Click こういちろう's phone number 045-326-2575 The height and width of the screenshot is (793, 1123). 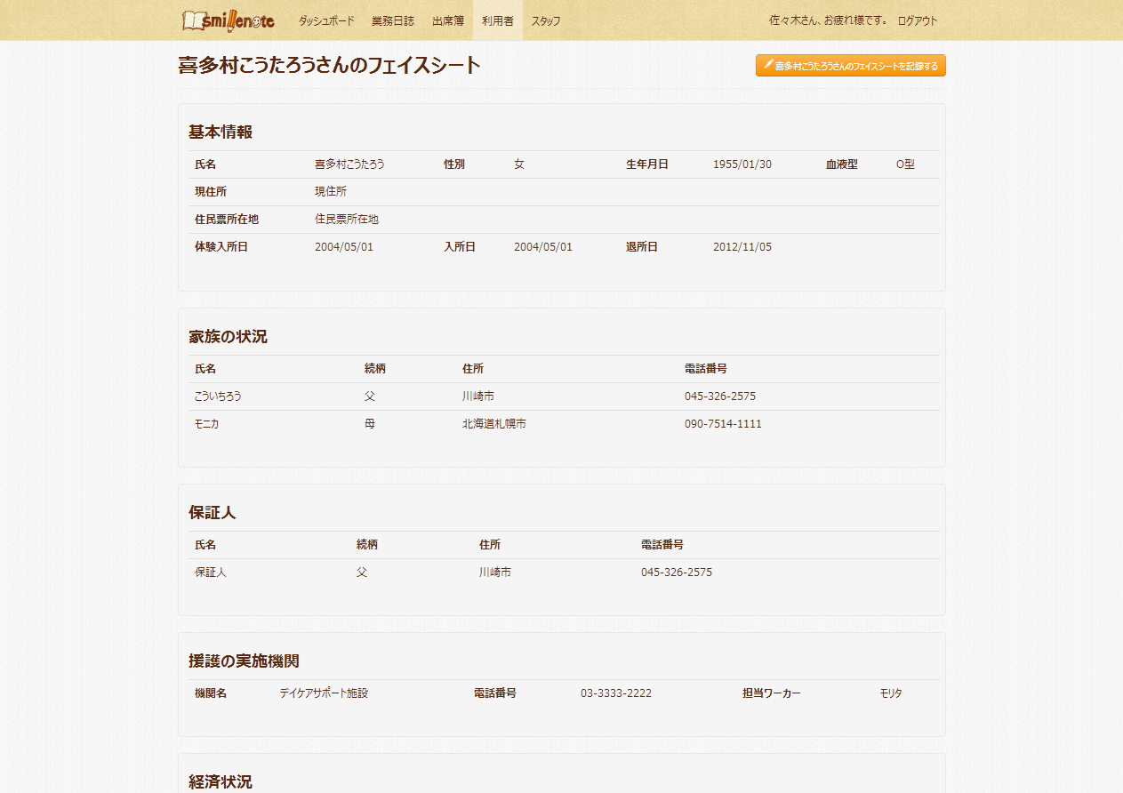(720, 396)
